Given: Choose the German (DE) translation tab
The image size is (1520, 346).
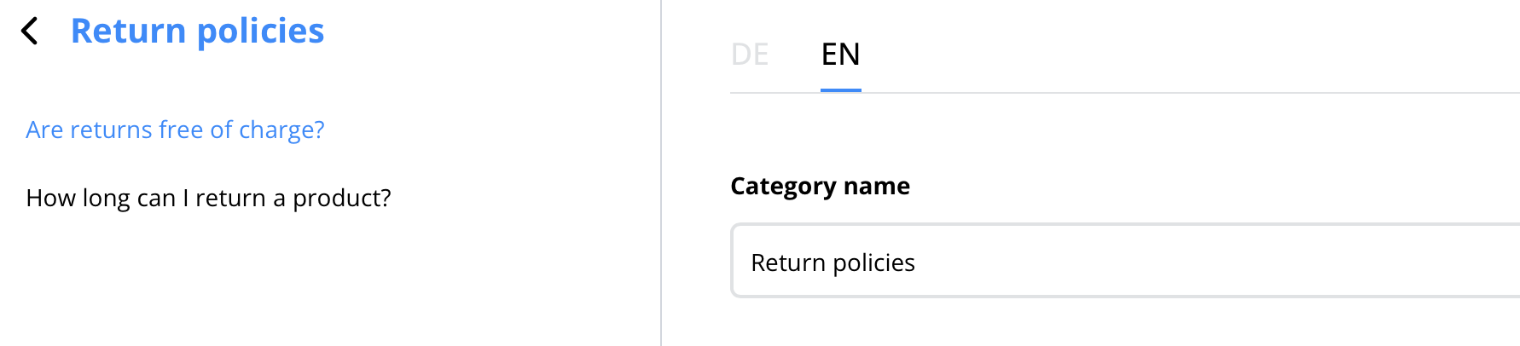Looking at the screenshot, I should point(750,55).
